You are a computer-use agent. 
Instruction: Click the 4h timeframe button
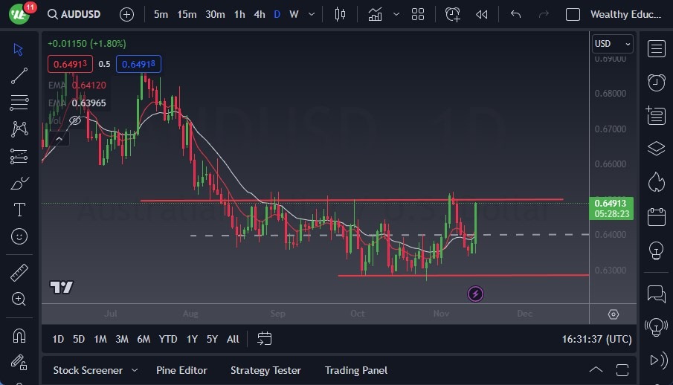click(x=259, y=14)
